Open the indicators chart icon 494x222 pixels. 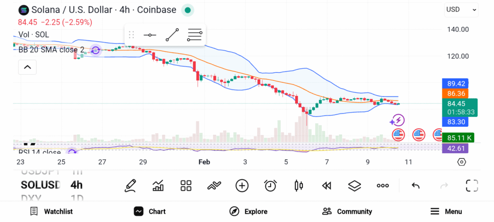[158, 185]
